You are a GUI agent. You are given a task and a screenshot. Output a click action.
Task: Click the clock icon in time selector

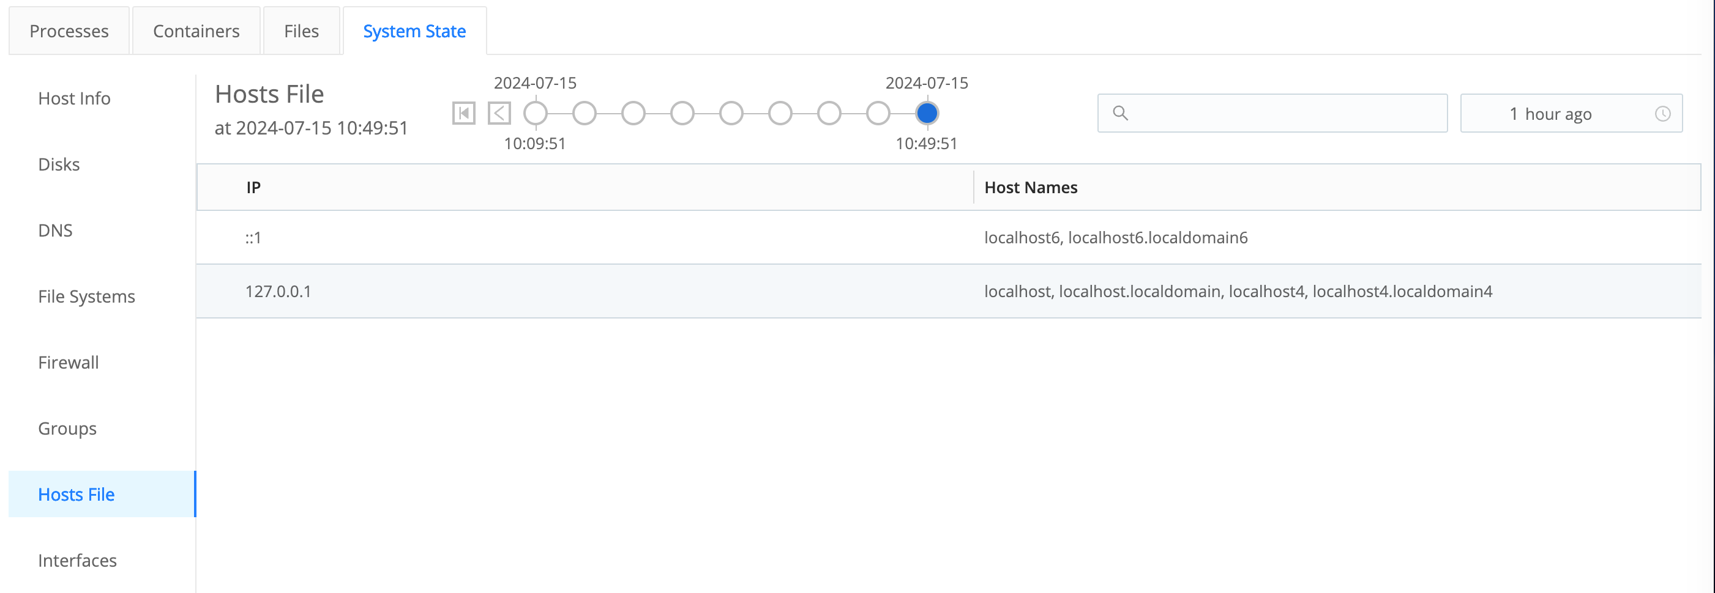coord(1662,114)
